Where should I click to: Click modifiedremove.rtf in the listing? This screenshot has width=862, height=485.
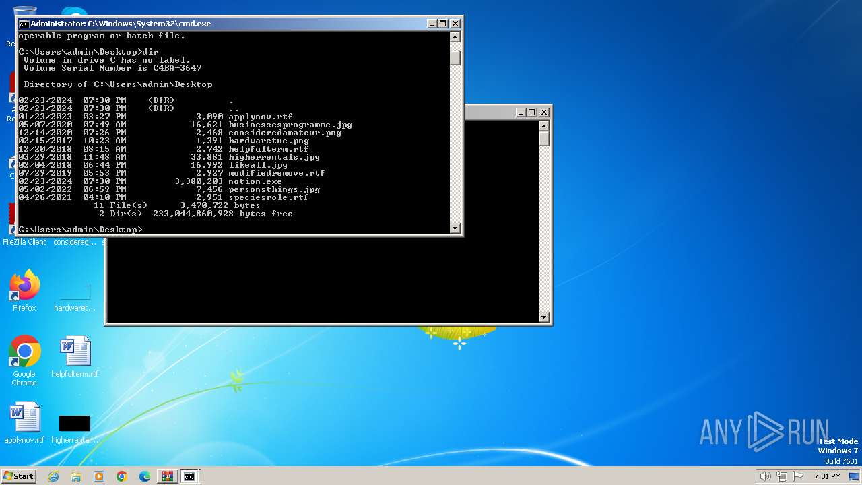pos(277,173)
